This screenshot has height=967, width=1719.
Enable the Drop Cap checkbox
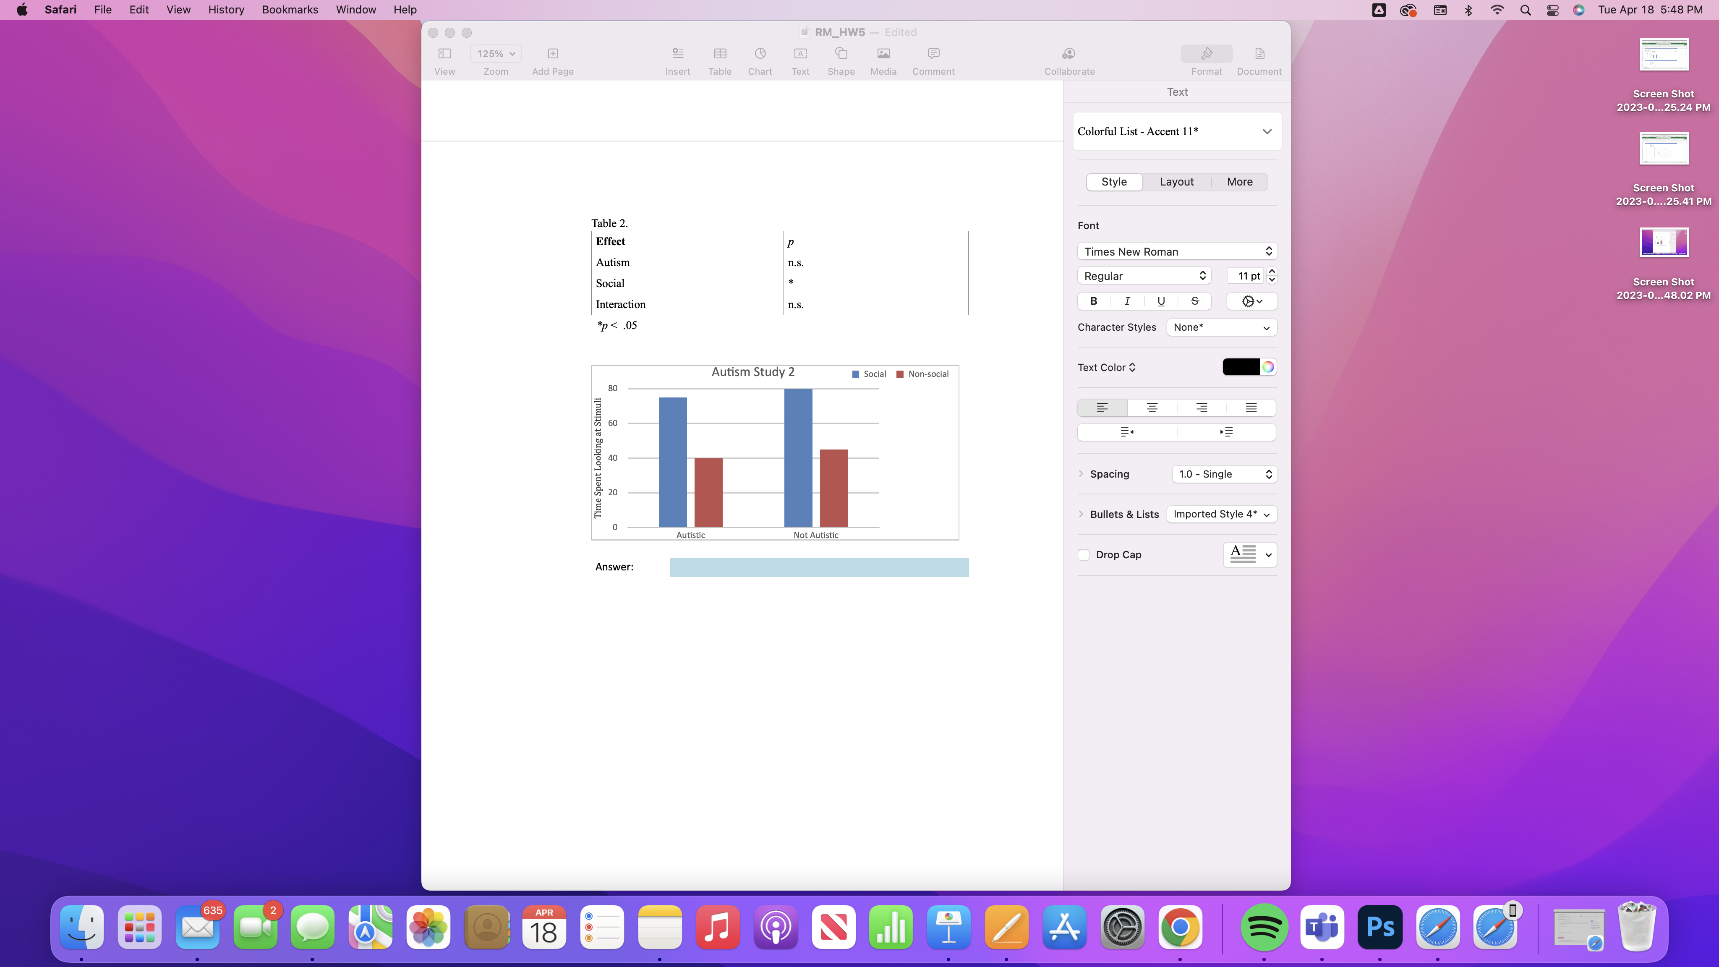pyautogui.click(x=1084, y=554)
